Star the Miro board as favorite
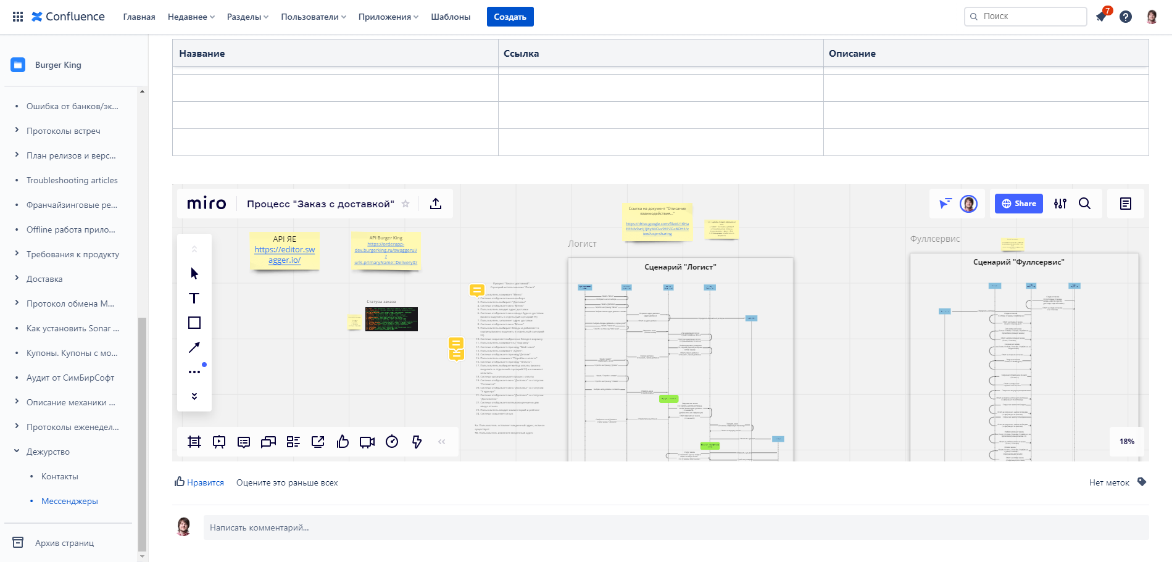Viewport: 1172px width, 562px height. pyautogui.click(x=405, y=204)
